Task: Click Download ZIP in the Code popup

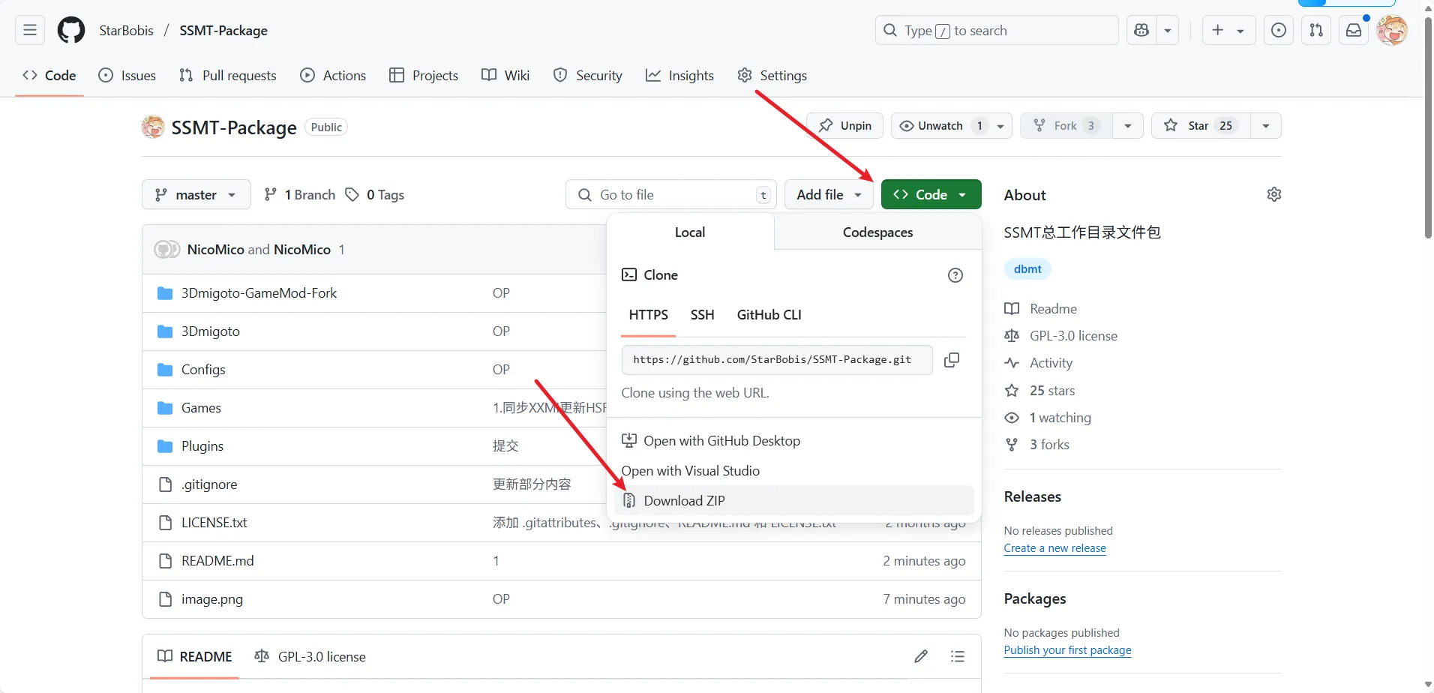Action: (x=793, y=500)
